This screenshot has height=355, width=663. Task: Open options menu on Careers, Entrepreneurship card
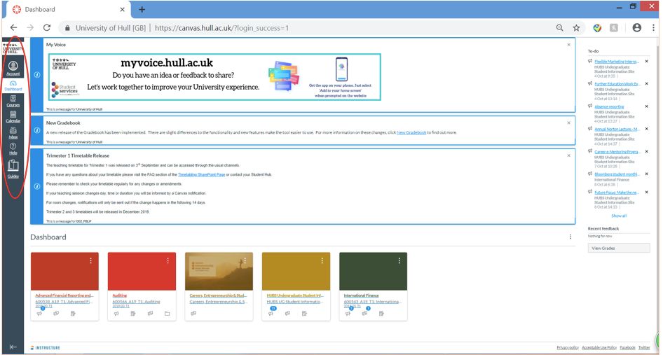245,260
